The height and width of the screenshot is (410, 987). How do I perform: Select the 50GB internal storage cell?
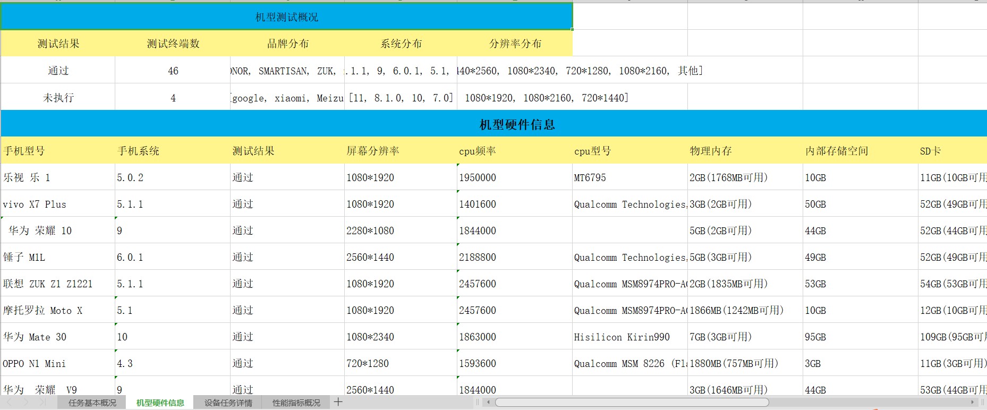pyautogui.click(x=861, y=204)
